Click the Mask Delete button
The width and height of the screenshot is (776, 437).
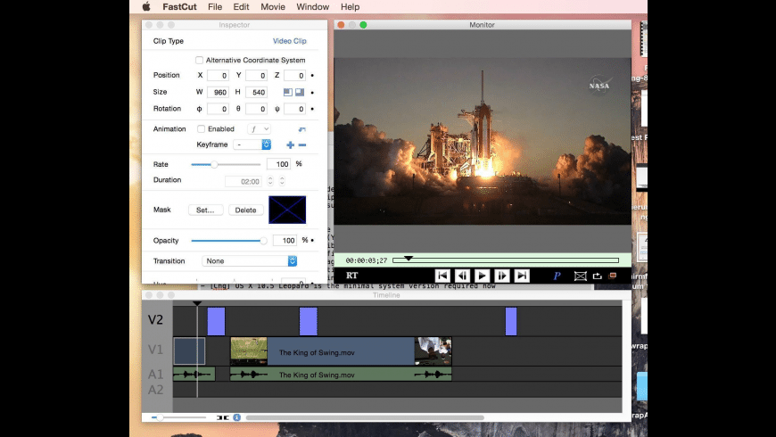pos(245,210)
